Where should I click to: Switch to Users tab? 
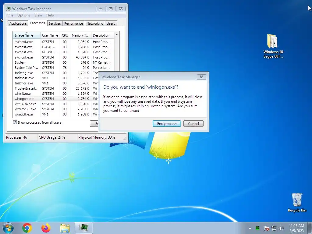coord(111,23)
